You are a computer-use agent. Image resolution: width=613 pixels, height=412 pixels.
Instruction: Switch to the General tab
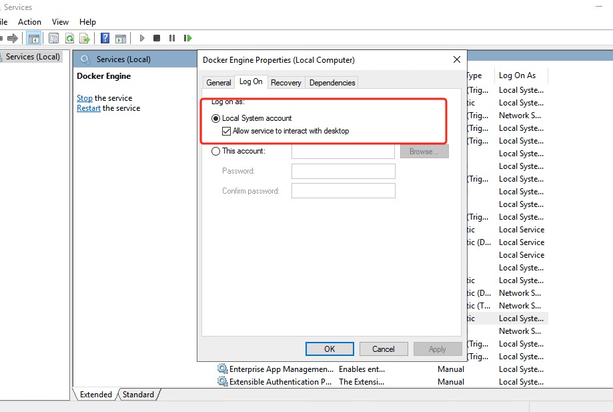coord(219,83)
